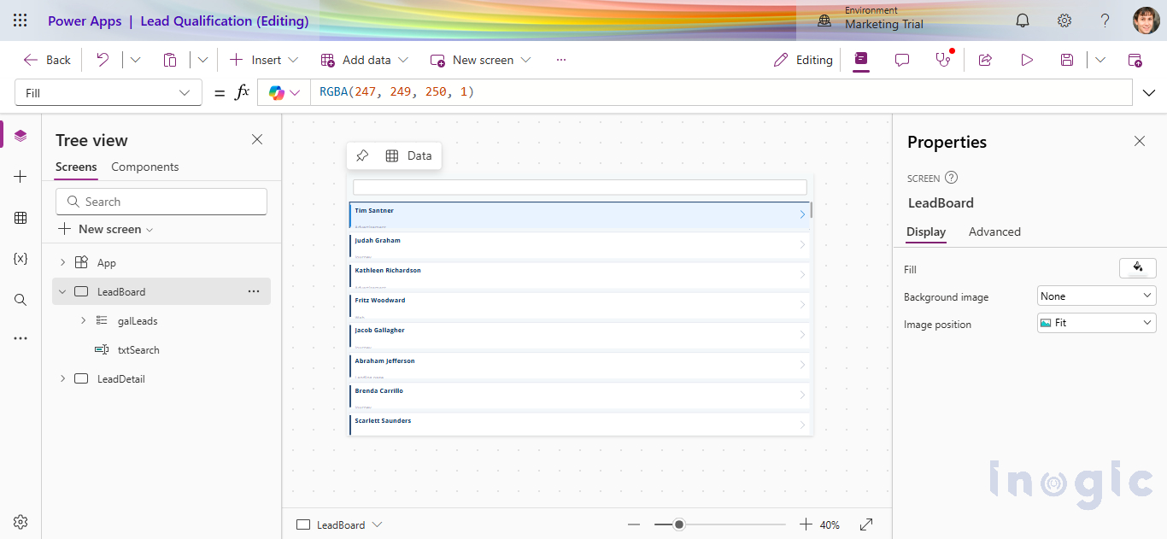
Task: Open LeadBoard item more options ellipsis
Action: click(254, 291)
